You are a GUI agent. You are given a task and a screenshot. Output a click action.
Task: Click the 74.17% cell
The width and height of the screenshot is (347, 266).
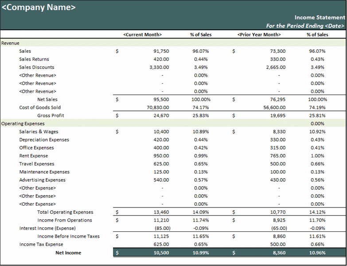click(201, 108)
